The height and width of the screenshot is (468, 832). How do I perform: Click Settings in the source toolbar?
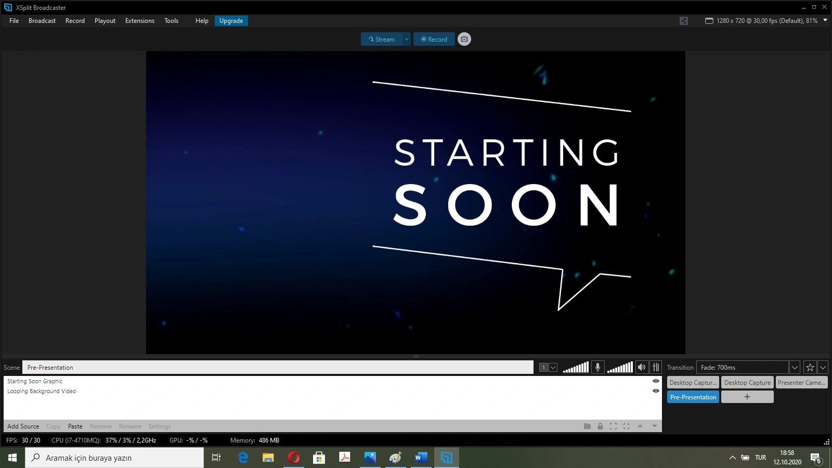(160, 426)
